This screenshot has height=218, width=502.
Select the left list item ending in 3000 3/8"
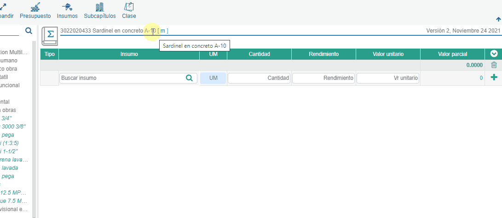pos(13,127)
